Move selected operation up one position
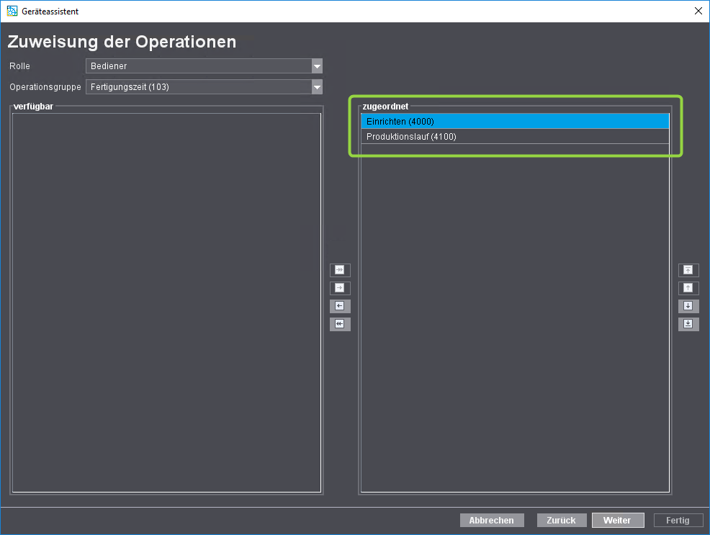 [x=688, y=288]
